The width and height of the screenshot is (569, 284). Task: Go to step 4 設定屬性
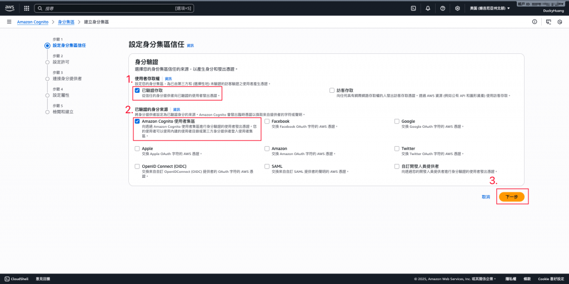tap(61, 95)
